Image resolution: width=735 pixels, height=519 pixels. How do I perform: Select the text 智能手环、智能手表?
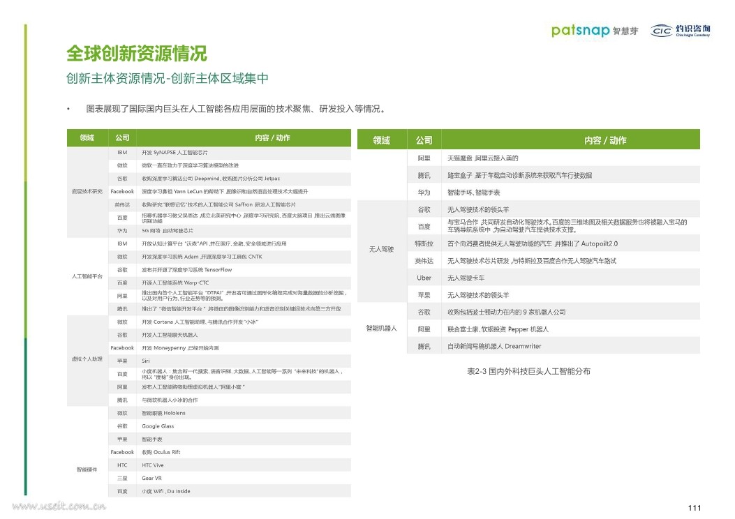[473, 193]
